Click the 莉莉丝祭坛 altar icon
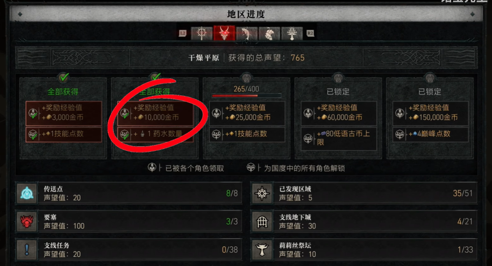The height and width of the screenshot is (266, 492). click(x=263, y=250)
